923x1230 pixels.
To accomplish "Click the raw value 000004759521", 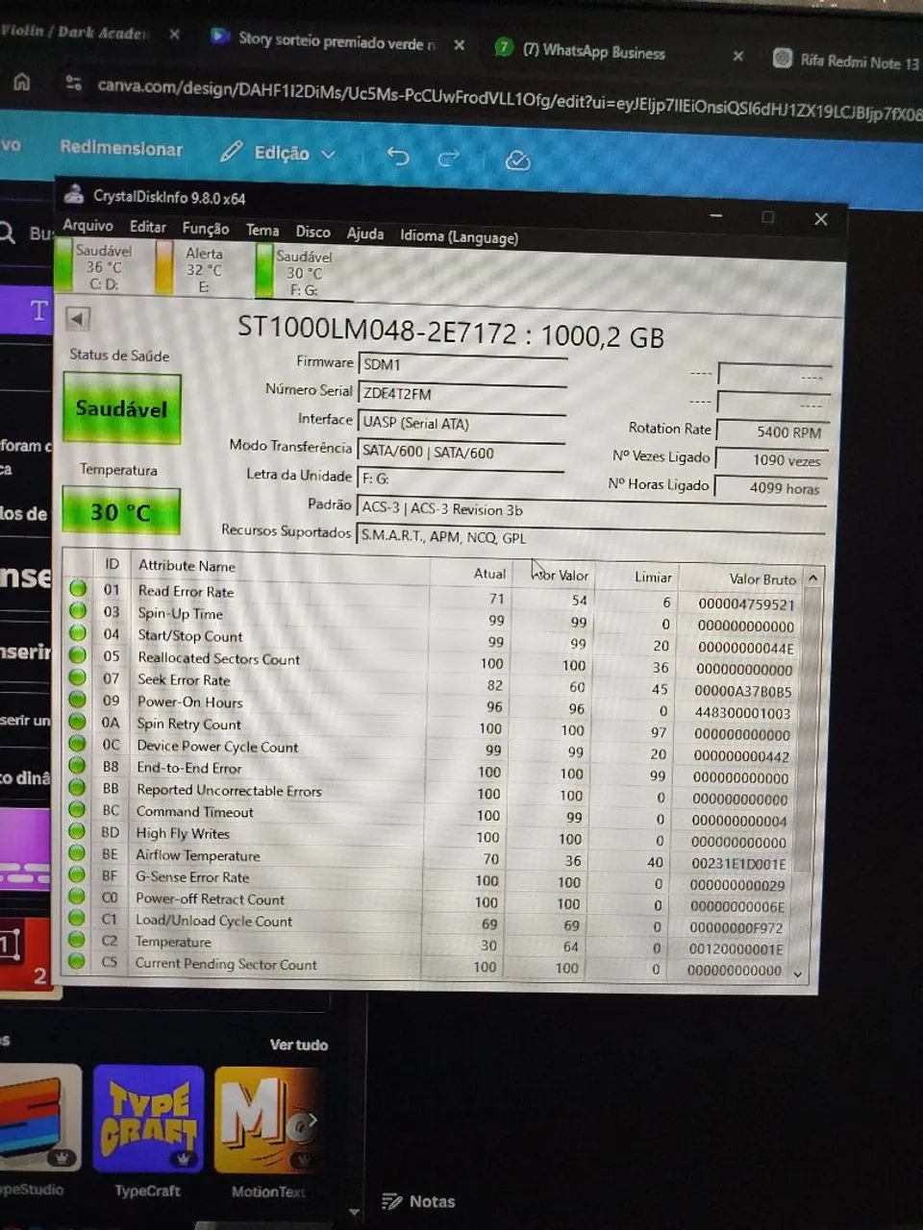I will click(746, 604).
